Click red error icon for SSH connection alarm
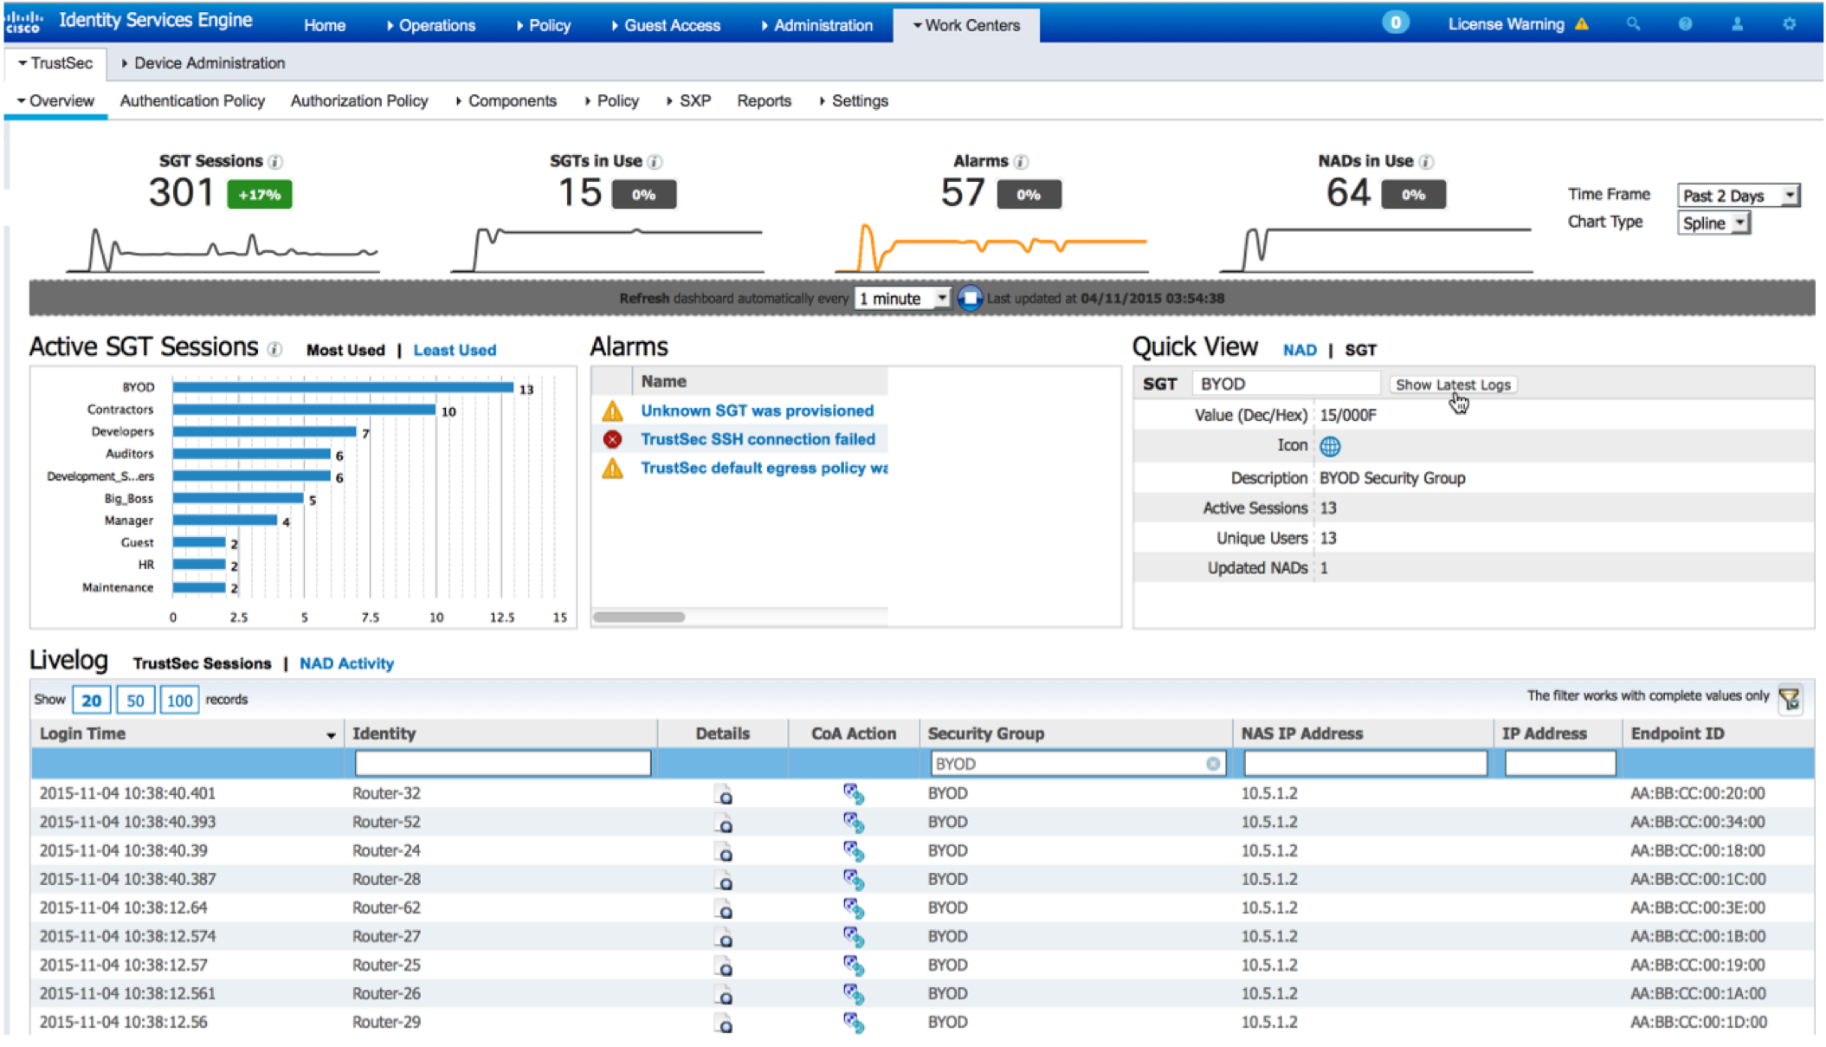1826x1047 pixels. [x=613, y=439]
